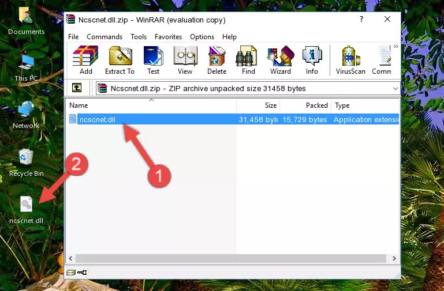Viewport: 444px width, 291px height.
Task: Click the 31,458 bytes size cell
Action: pos(258,119)
